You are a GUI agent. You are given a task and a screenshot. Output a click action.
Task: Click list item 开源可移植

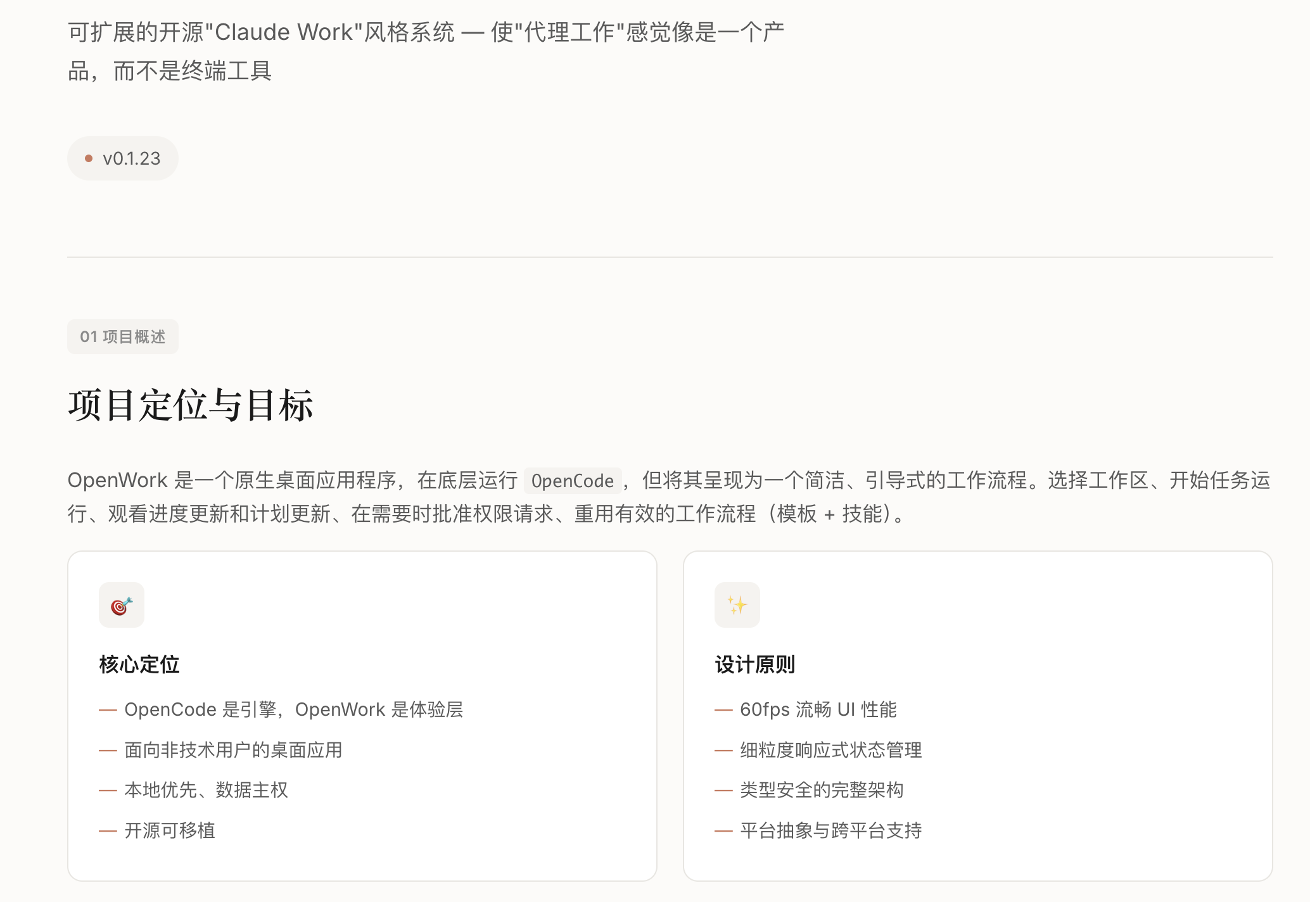170,830
